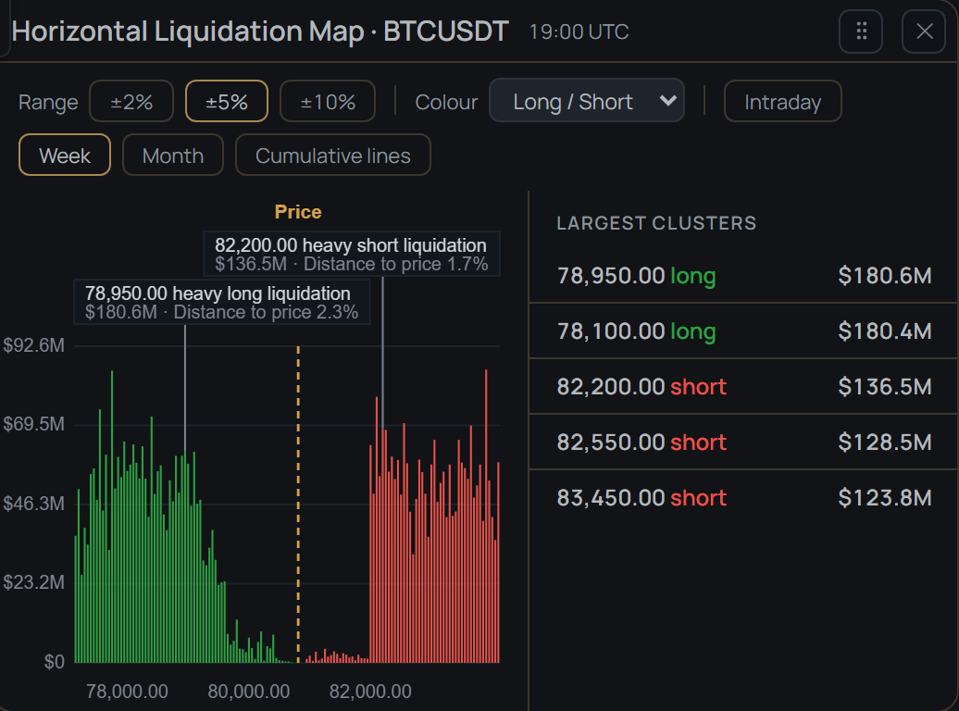Click the 78,100.00 long cluster row

(x=743, y=331)
